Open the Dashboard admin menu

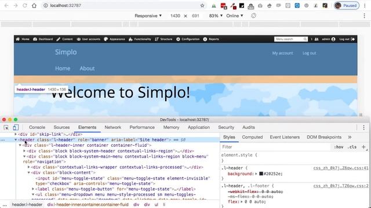click(x=43, y=39)
